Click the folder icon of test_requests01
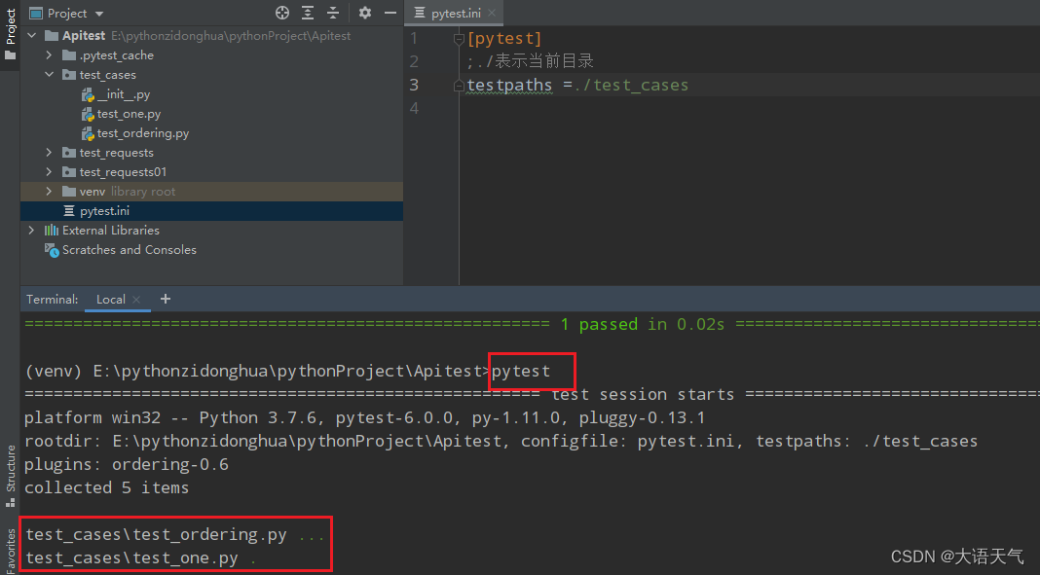 click(69, 171)
